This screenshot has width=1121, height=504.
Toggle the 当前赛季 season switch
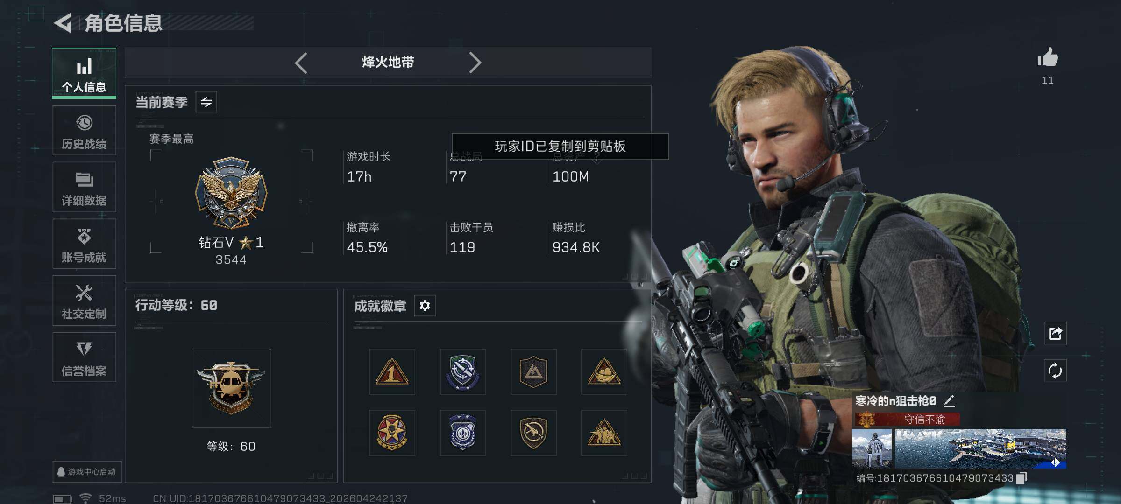pos(206,102)
